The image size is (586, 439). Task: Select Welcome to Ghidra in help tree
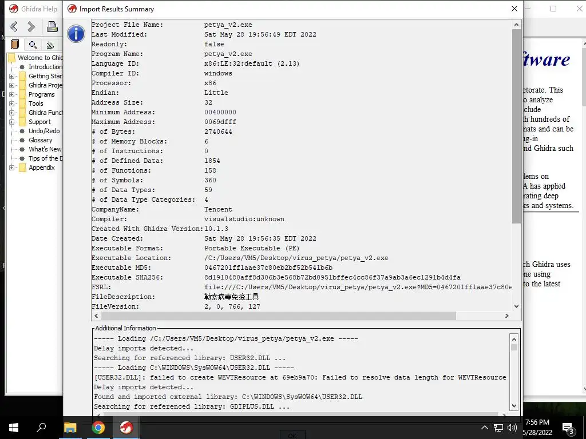[x=40, y=58]
